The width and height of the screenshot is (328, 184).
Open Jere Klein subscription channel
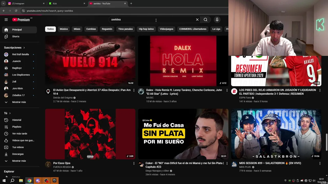pyautogui.click(x=19, y=88)
